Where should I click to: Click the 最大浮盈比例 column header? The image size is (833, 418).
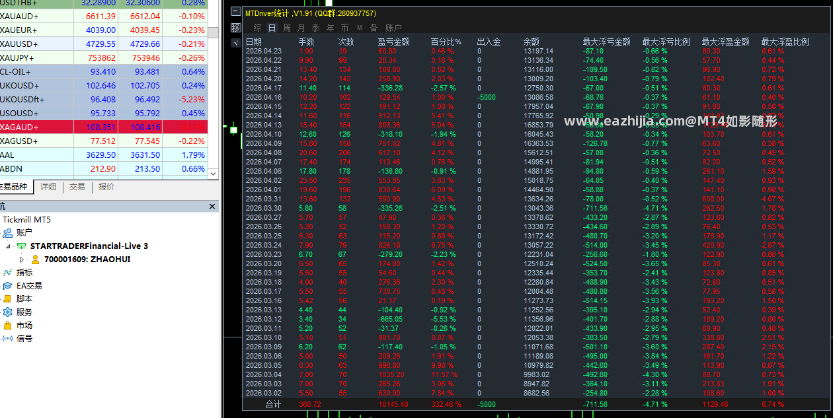pos(785,42)
